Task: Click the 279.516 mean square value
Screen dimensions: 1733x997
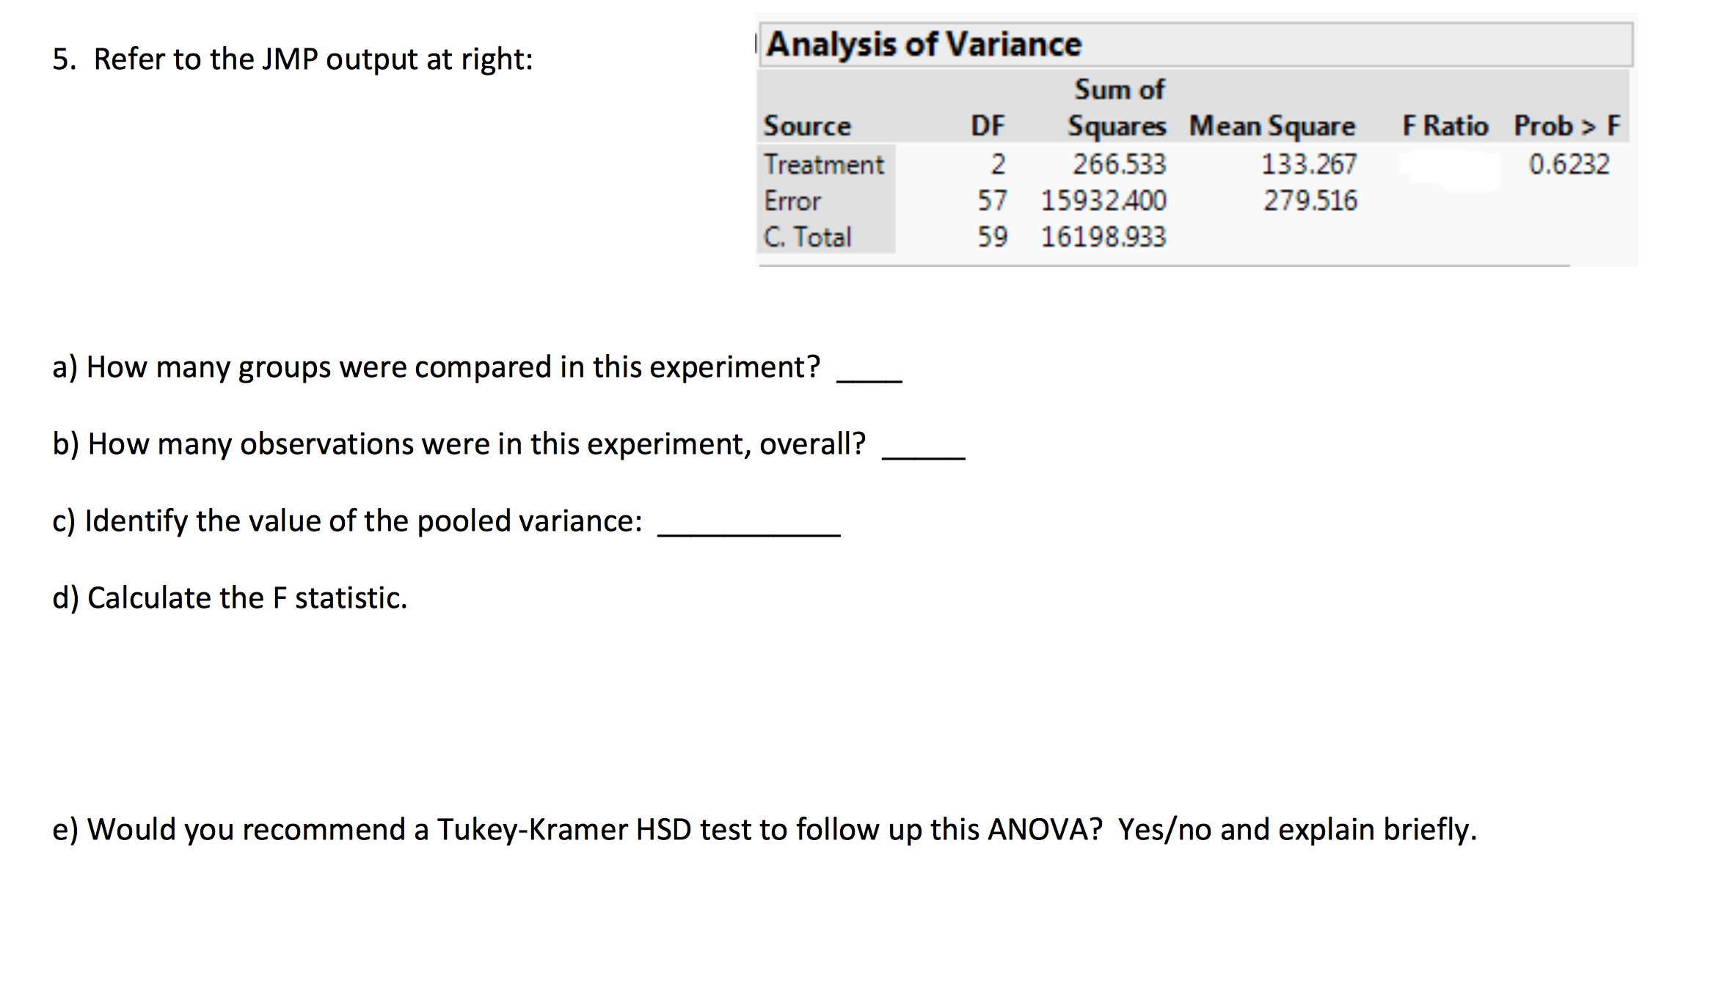Action: [1310, 201]
